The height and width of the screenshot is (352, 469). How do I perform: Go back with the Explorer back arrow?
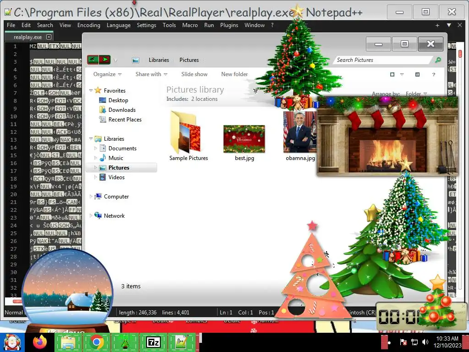(x=93, y=60)
